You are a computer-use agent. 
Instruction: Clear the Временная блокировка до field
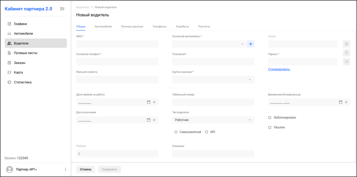(346, 102)
